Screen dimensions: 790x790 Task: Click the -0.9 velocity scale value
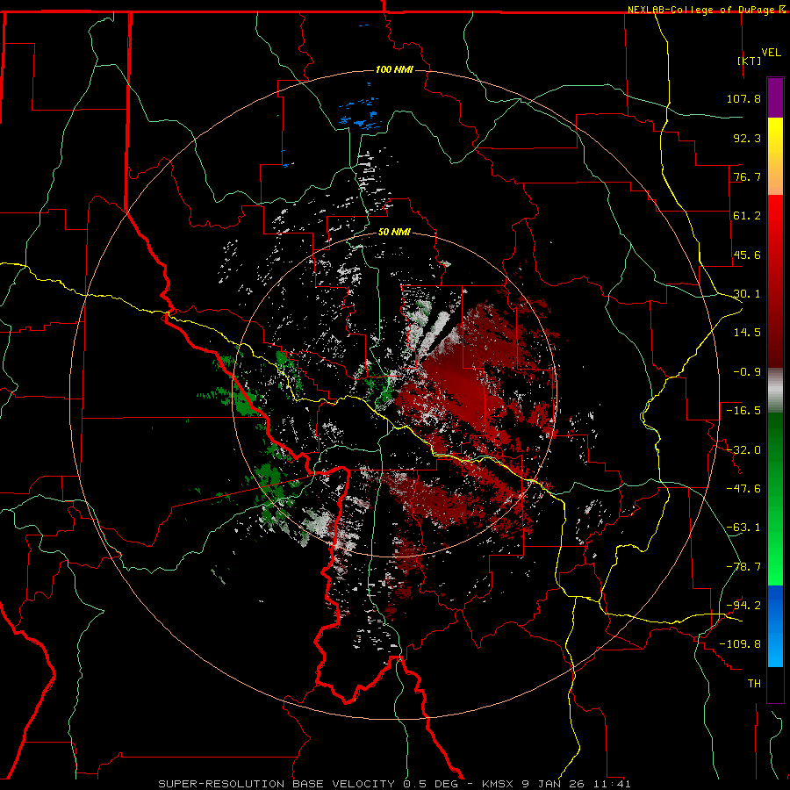click(x=747, y=372)
